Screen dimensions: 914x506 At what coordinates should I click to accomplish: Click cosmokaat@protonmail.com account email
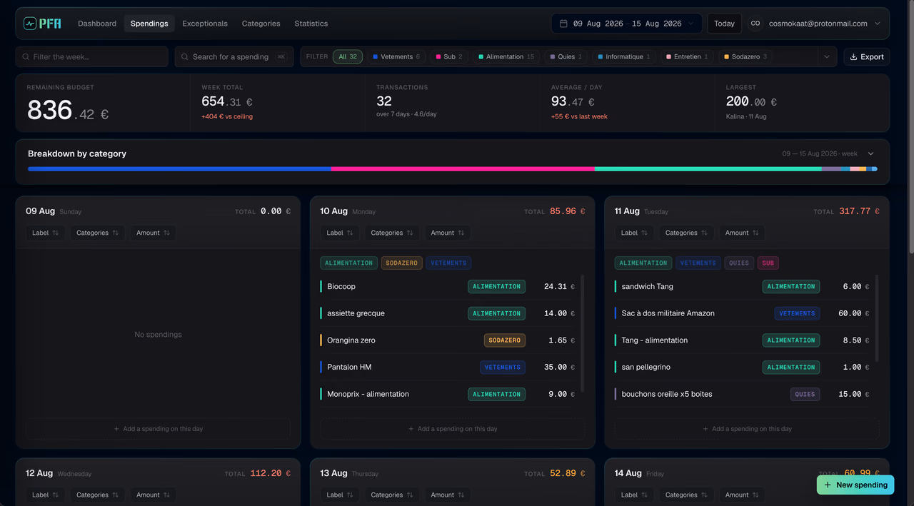coord(818,24)
